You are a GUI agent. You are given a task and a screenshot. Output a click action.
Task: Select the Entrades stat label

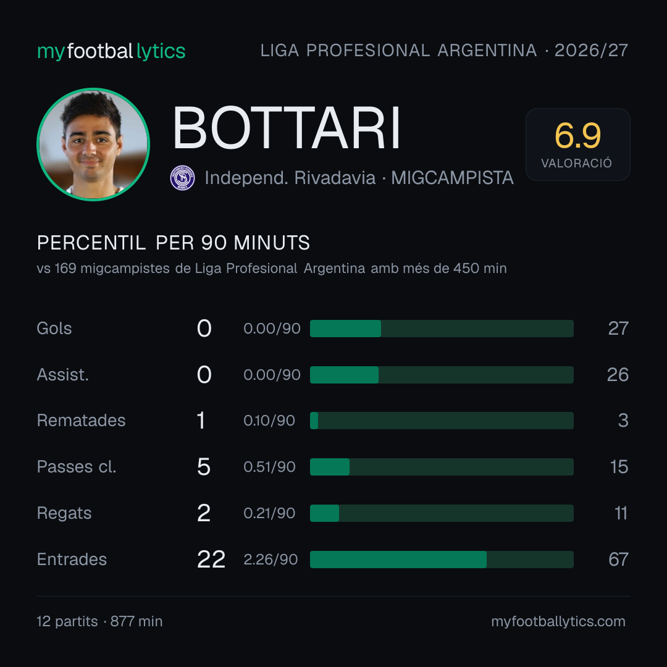[72, 560]
